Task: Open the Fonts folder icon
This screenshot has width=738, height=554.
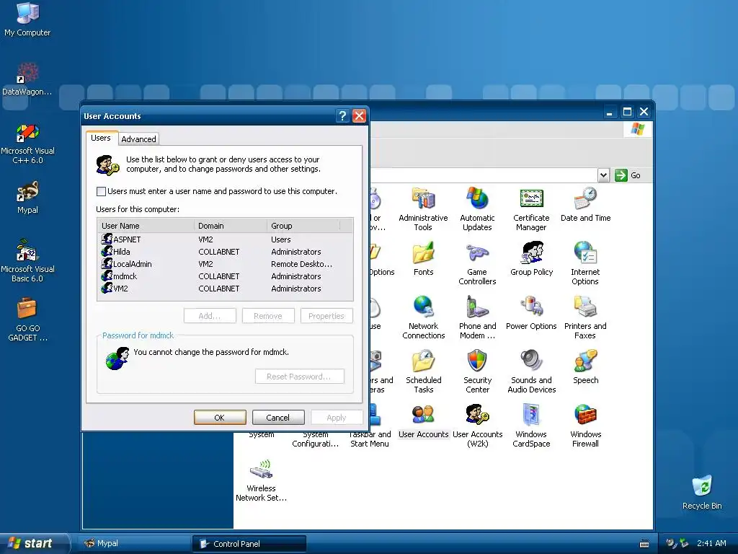Action: coord(423,259)
